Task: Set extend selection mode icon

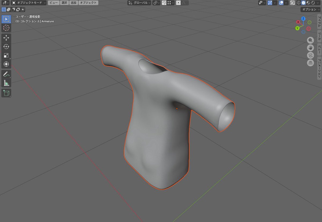Action: pyautogui.click(x=9, y=9)
